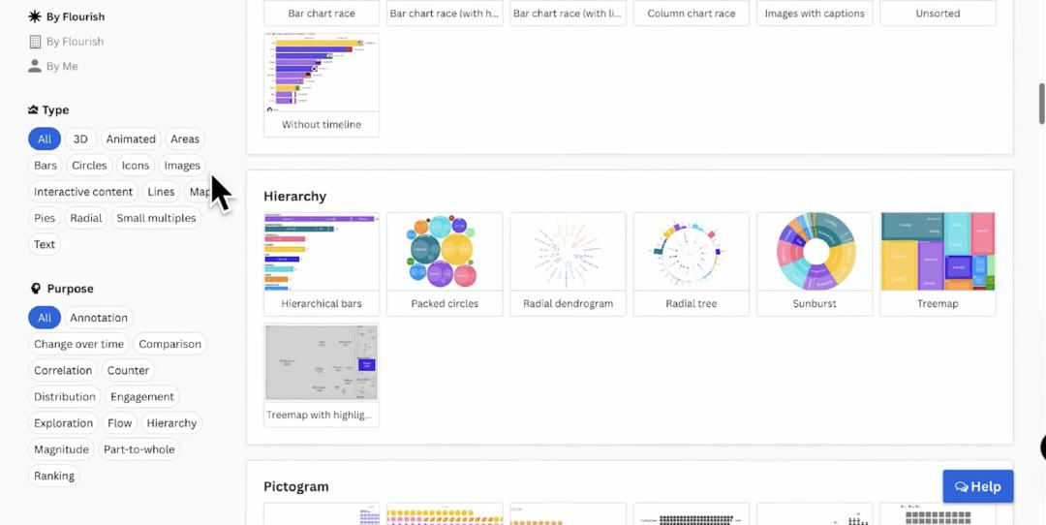Viewport: 1046px width, 525px height.
Task: Select the Part-to-whole purpose filter
Action: tap(139, 449)
